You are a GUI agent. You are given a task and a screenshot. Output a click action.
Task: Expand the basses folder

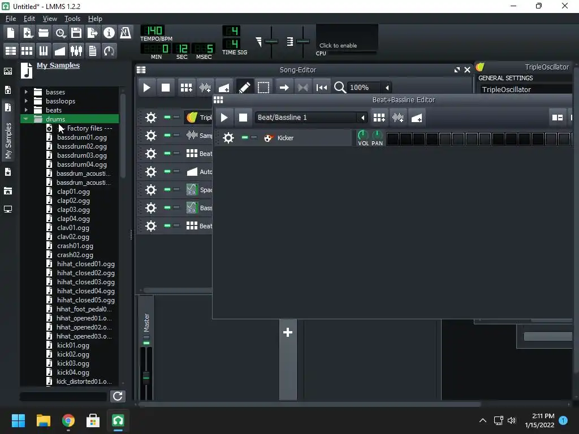(26, 92)
